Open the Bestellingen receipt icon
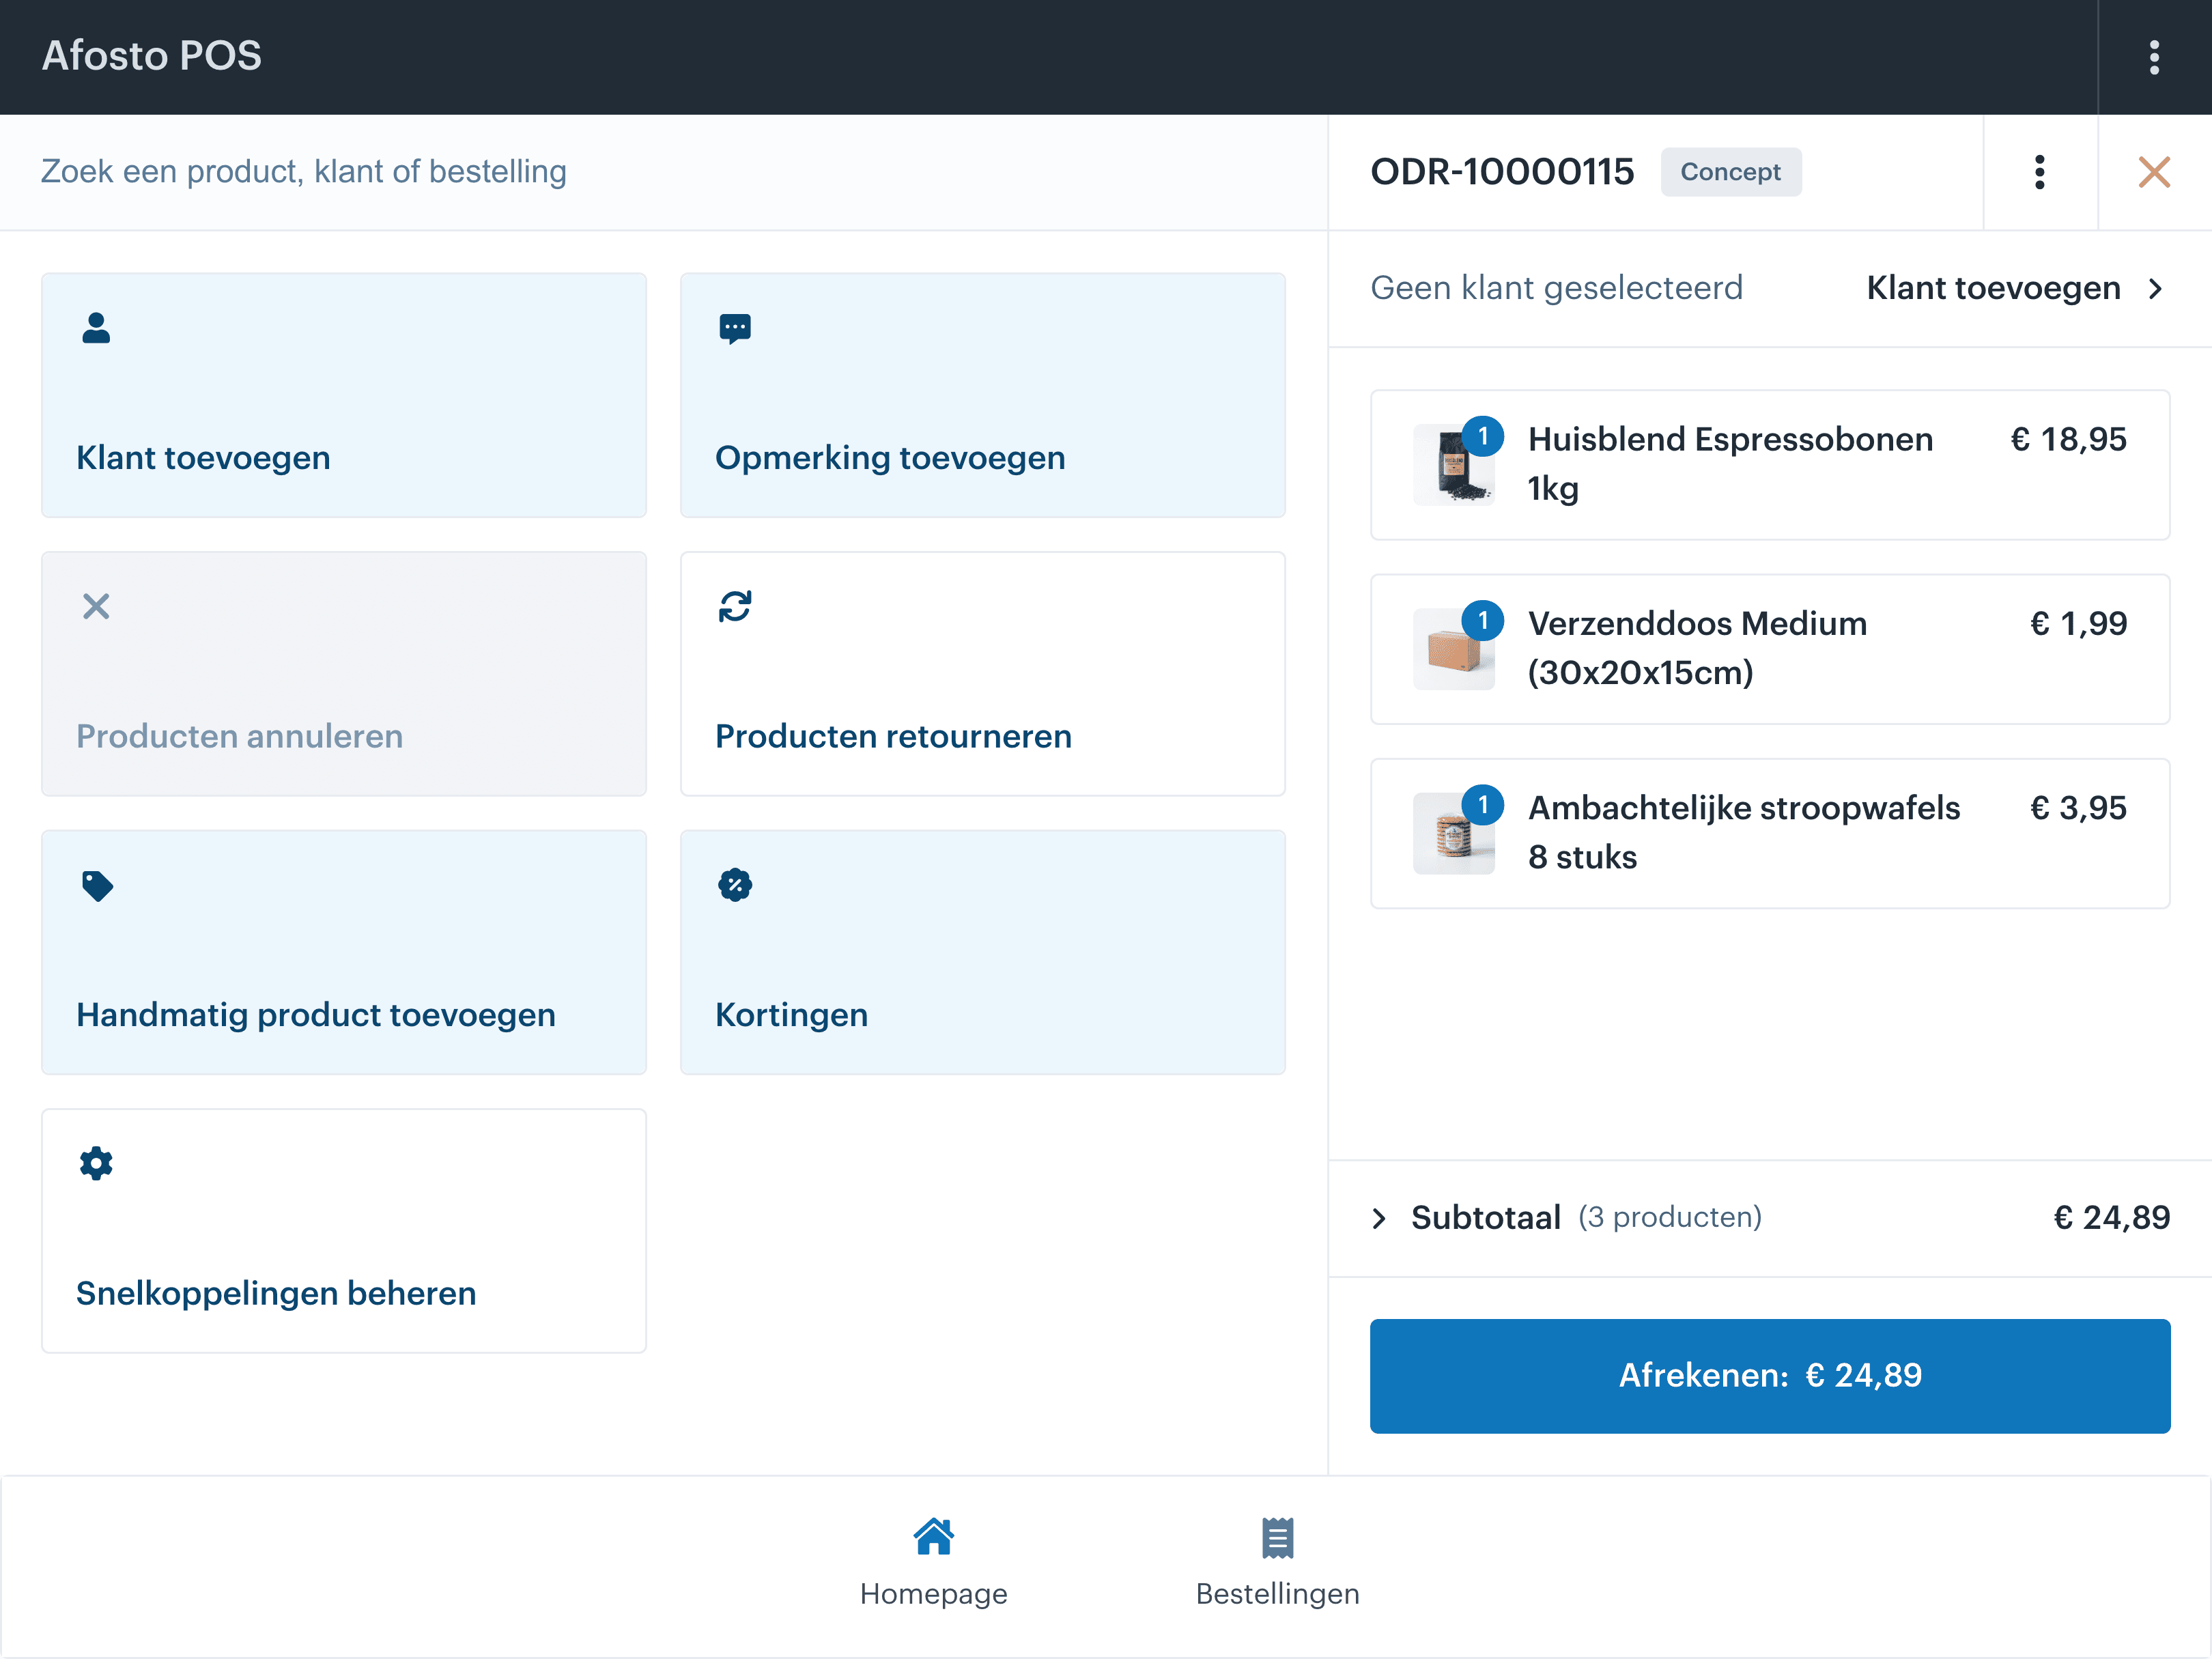Image resolution: width=2212 pixels, height=1659 pixels. pyautogui.click(x=1277, y=1538)
